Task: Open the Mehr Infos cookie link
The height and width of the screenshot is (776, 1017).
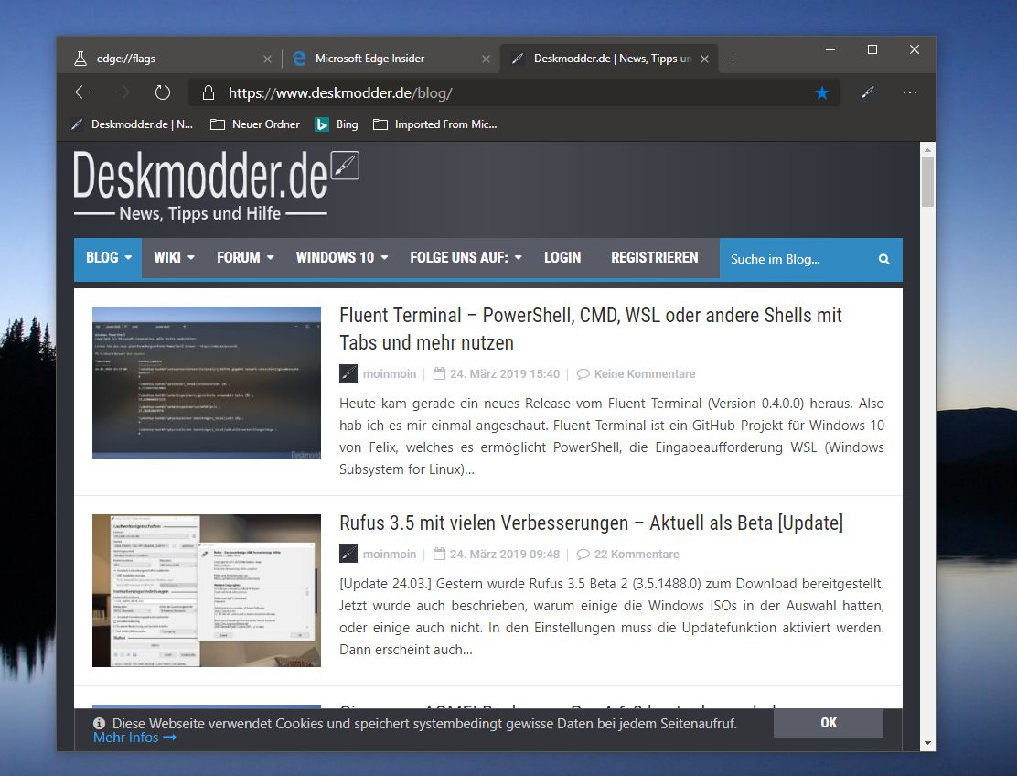Action: tap(134, 738)
